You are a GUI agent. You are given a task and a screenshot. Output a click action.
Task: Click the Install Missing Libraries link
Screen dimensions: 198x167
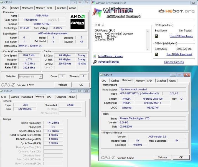point(110,56)
